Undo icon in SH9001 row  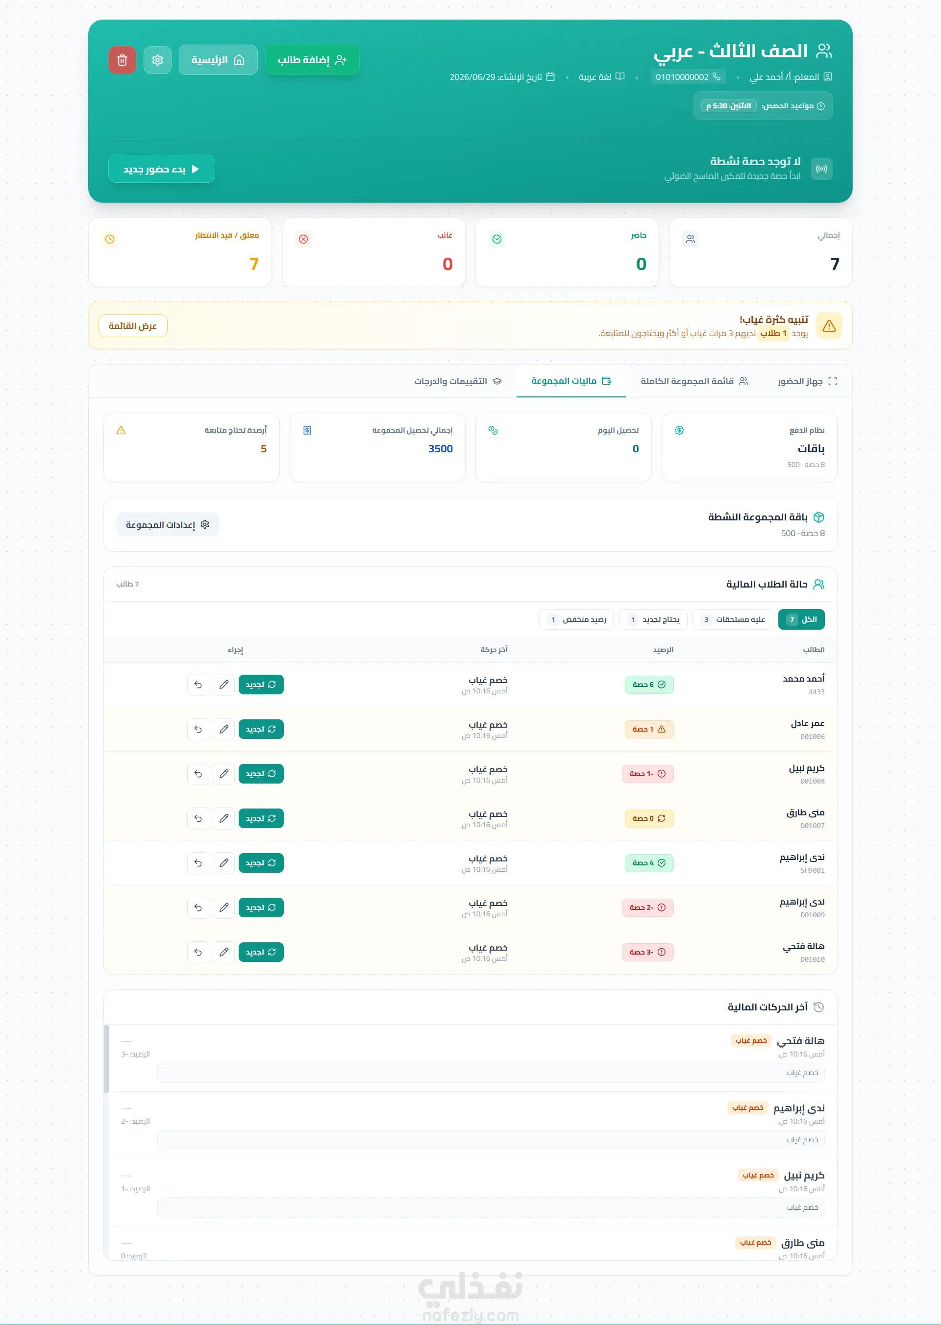click(198, 863)
